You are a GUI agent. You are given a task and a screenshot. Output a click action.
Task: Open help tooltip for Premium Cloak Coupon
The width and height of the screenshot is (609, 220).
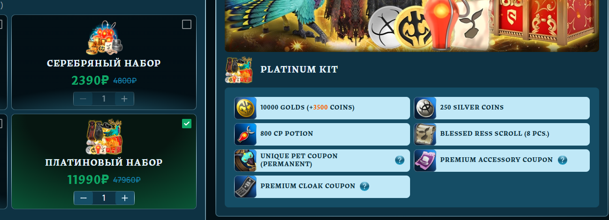coord(365,186)
